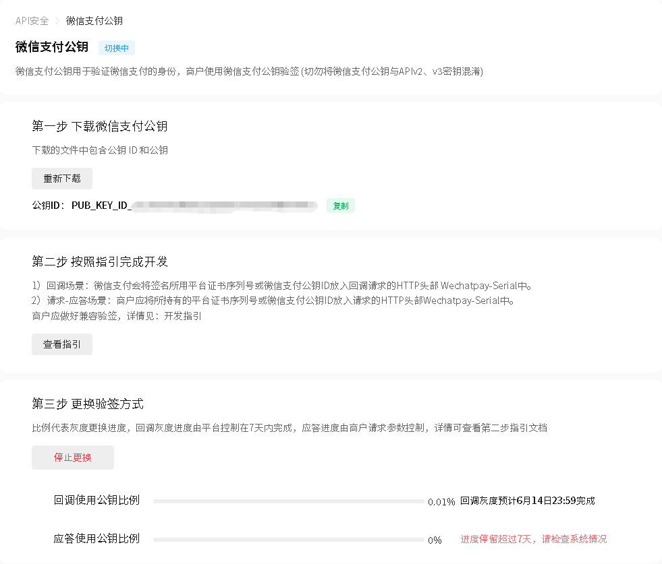Click the 回调使用公钥比例 progress bar
The width and height of the screenshot is (662, 564).
pos(288,501)
